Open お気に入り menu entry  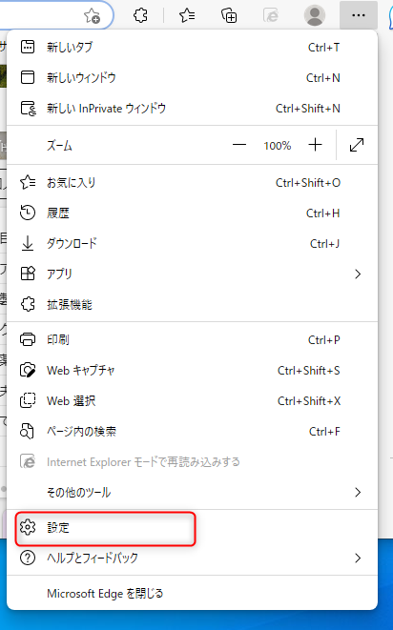tap(193, 183)
